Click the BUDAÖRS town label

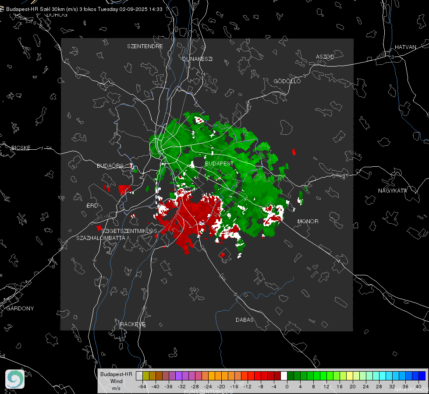pyautogui.click(x=110, y=165)
